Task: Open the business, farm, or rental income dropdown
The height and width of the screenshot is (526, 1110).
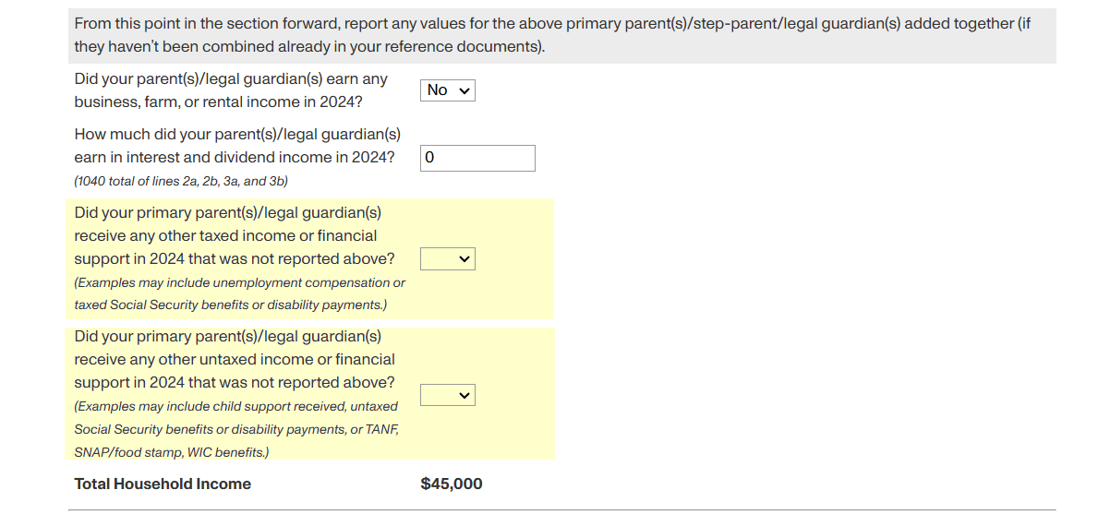Action: 448,90
